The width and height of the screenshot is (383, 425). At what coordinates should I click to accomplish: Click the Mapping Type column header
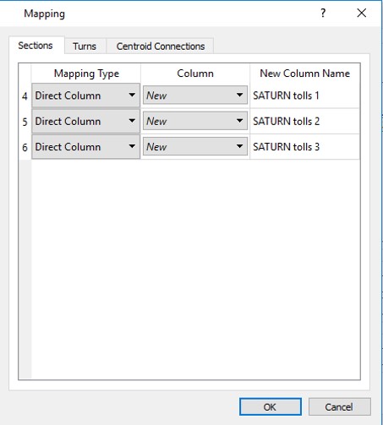tap(86, 74)
